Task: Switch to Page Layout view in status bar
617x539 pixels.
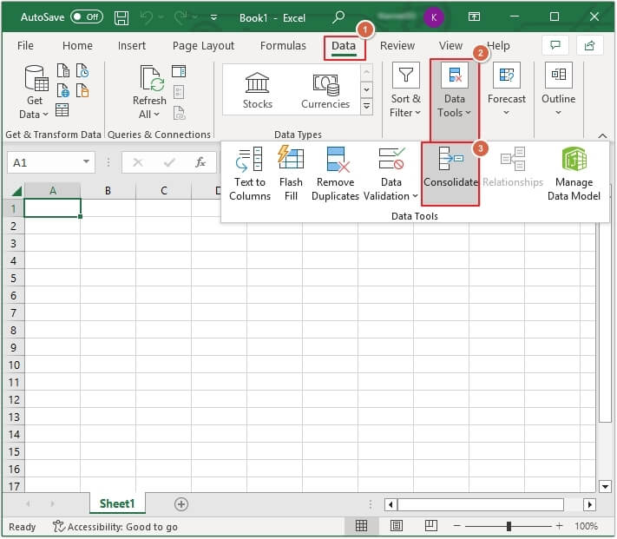Action: click(x=396, y=526)
